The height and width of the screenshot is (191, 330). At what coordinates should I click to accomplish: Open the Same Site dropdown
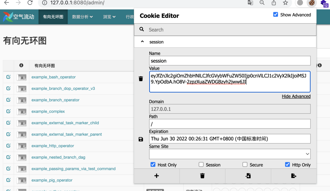coord(230,154)
